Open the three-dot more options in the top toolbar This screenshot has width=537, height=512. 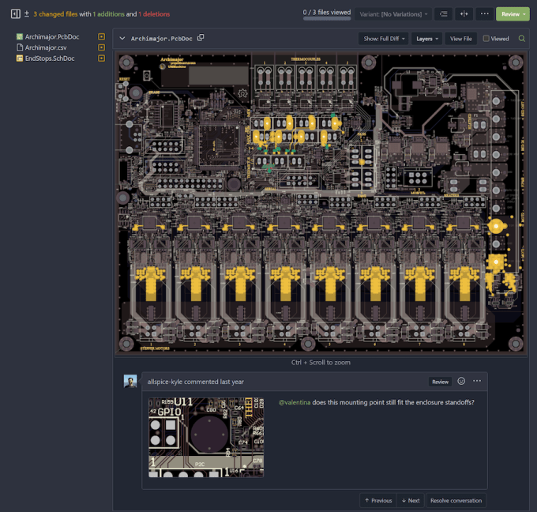pyautogui.click(x=483, y=14)
